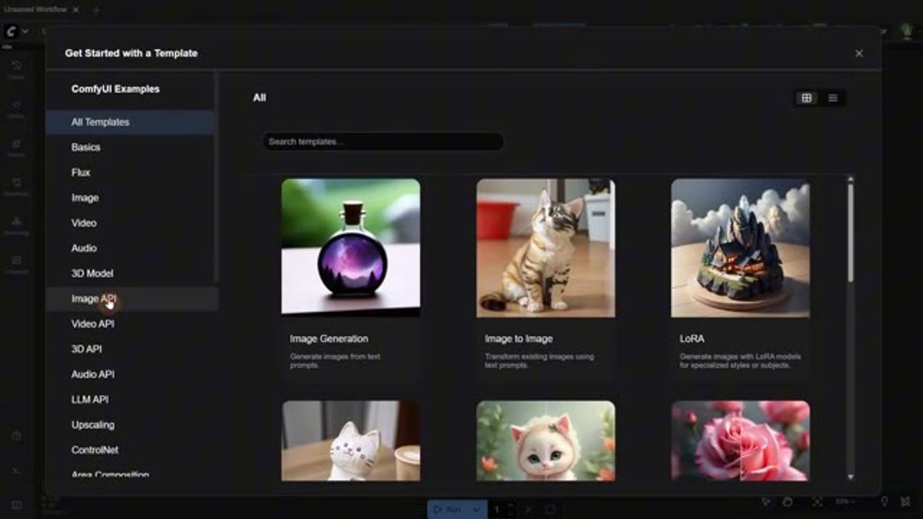Open the white cat figurine template thumbnail
This screenshot has height=519, width=923.
click(x=351, y=441)
